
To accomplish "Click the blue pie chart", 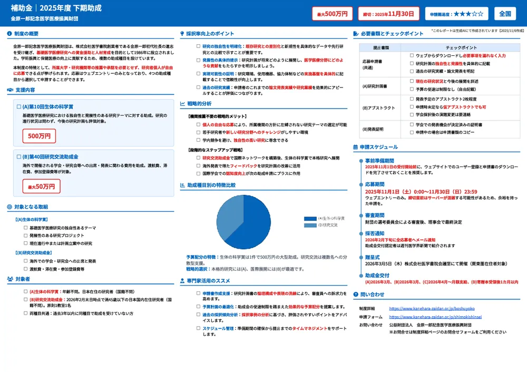I will (243, 221).
